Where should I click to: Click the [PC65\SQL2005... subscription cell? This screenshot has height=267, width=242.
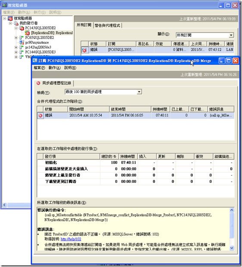[x=121, y=50]
